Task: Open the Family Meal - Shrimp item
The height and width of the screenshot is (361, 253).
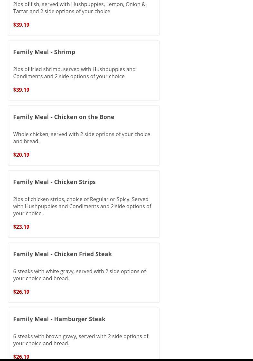Action: click(44, 52)
